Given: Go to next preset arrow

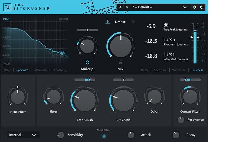Looking at the screenshot, I should pyautogui.click(x=127, y=7).
